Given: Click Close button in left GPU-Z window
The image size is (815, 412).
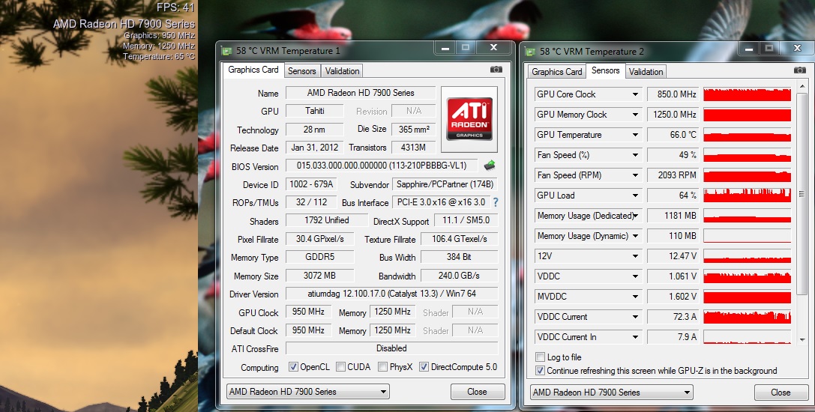Looking at the screenshot, I should (477, 392).
